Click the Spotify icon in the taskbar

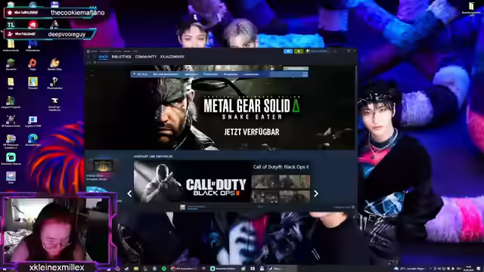coord(164,269)
